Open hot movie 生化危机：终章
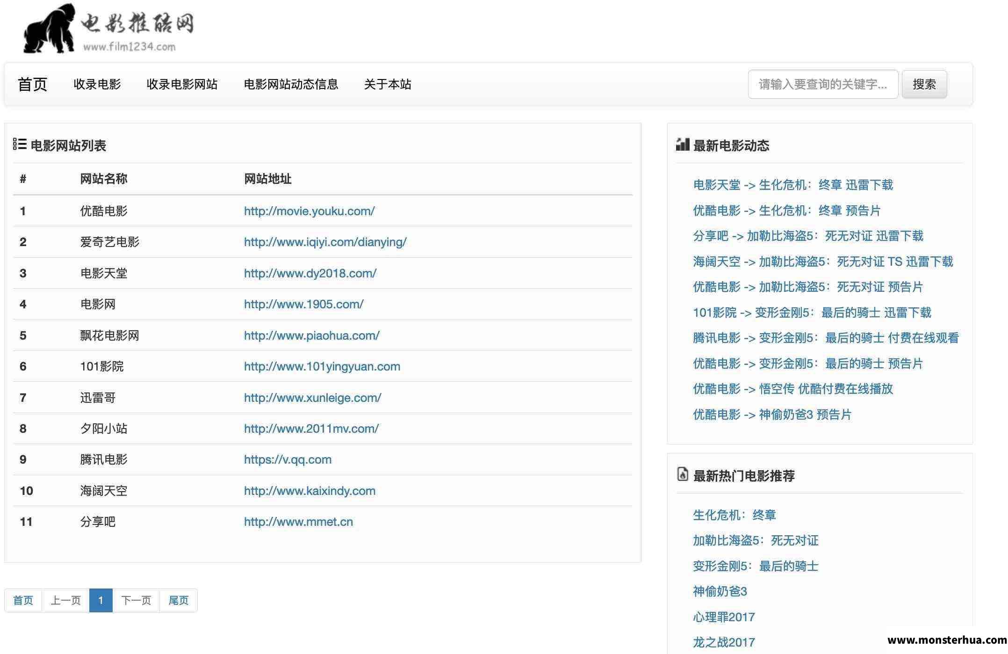Image resolution: width=1008 pixels, height=654 pixels. click(x=734, y=515)
